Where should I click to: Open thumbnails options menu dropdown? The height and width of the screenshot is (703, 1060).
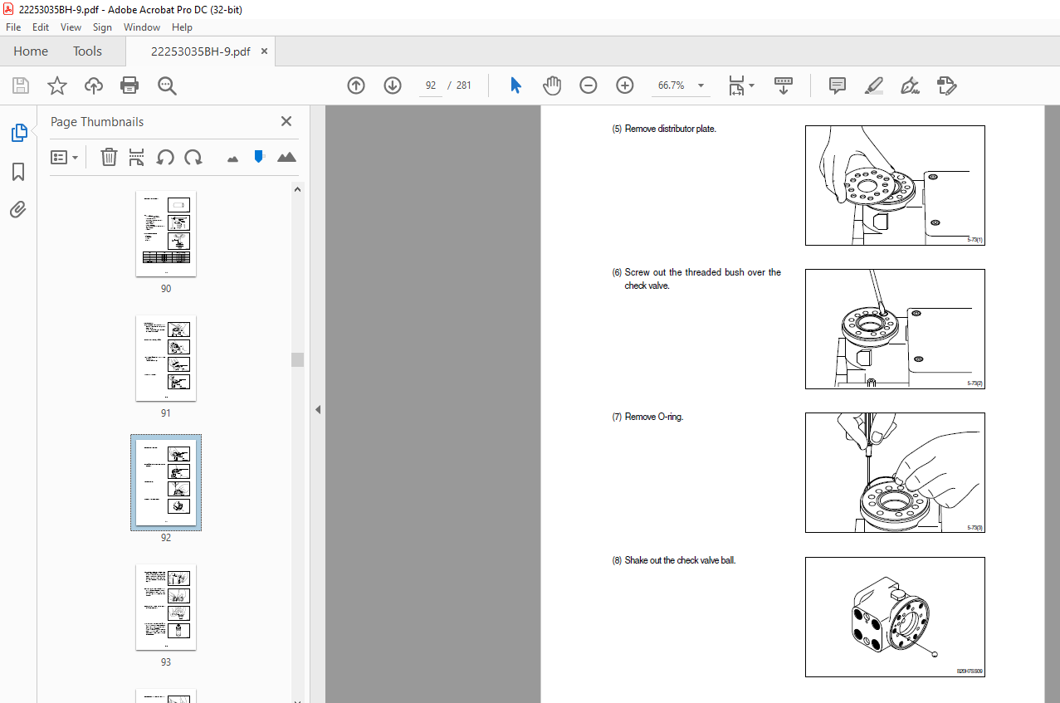pyautogui.click(x=65, y=157)
